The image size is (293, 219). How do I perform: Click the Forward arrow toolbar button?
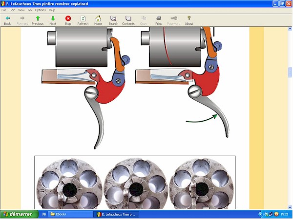(22, 20)
